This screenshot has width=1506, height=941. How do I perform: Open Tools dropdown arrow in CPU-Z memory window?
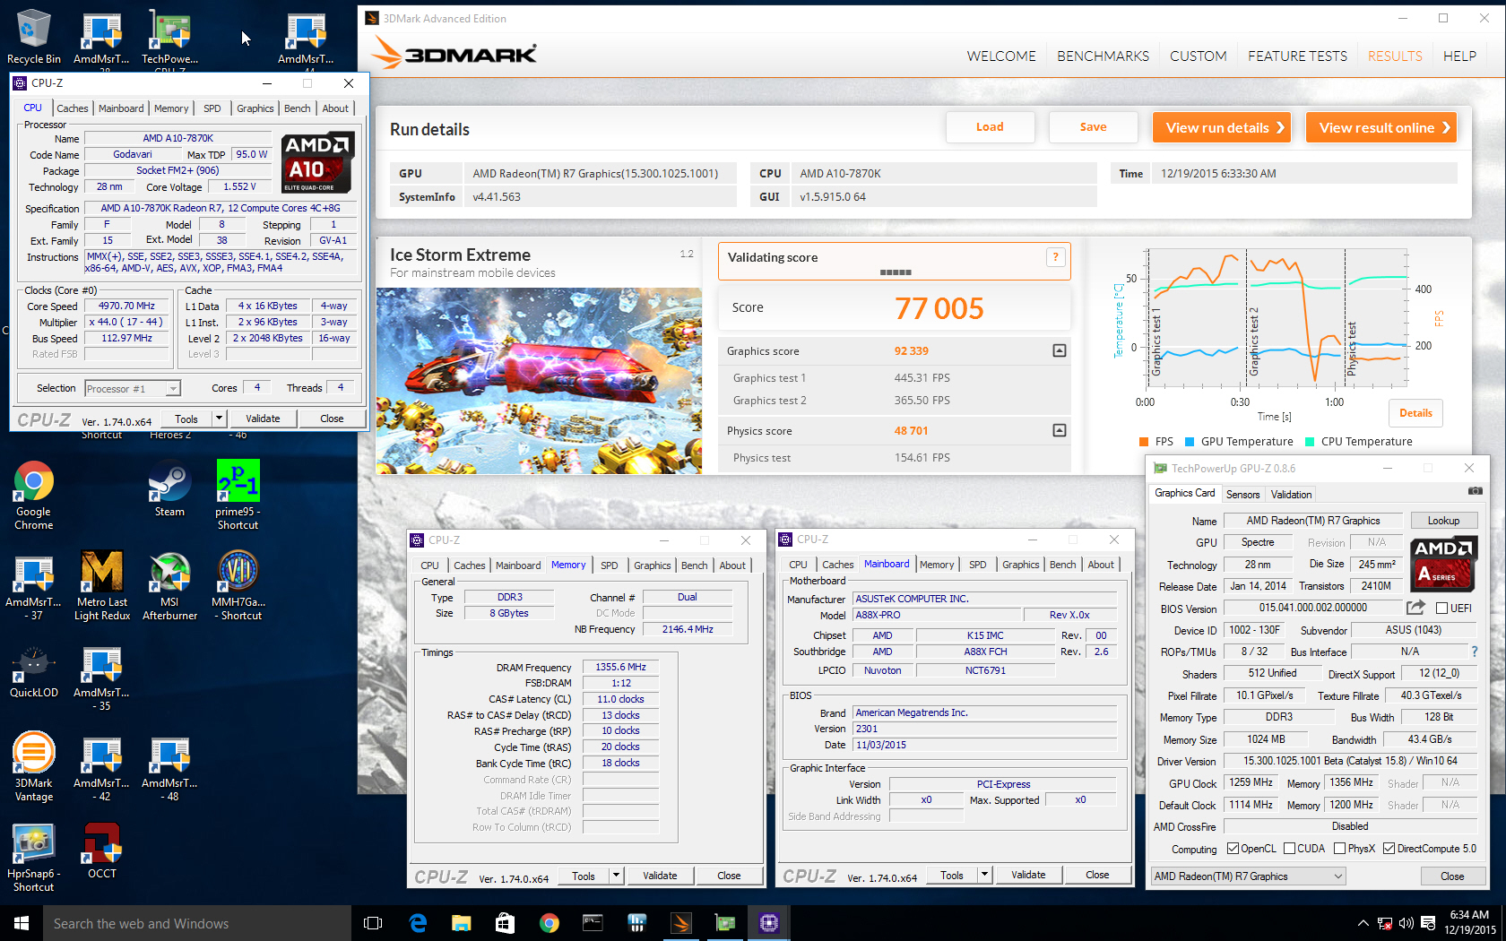tap(616, 876)
